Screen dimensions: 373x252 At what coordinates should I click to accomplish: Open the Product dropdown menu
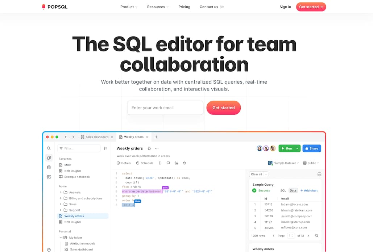coord(129,7)
